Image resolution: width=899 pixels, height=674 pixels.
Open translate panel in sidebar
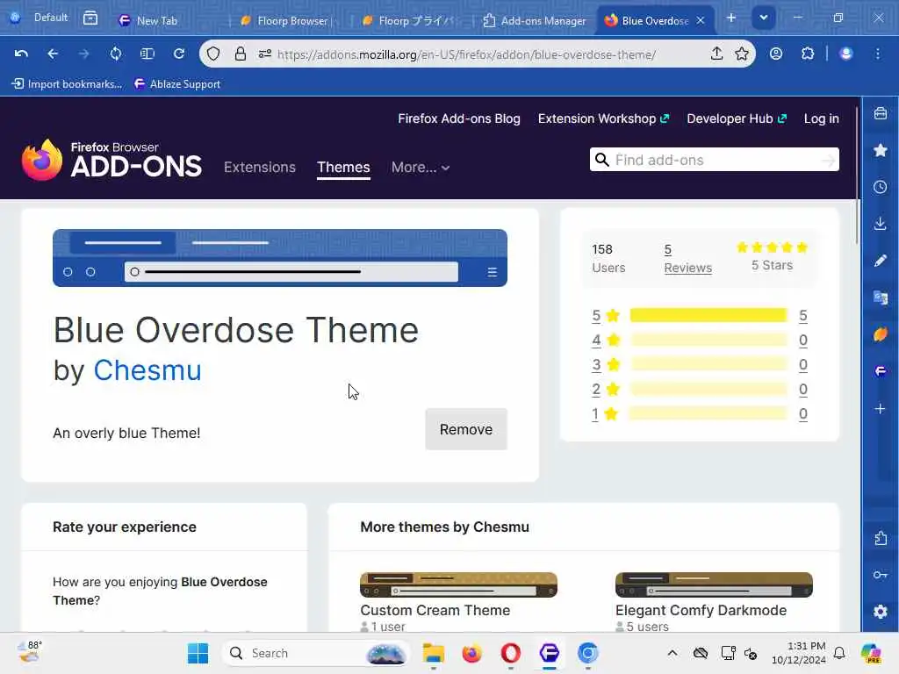[x=881, y=298]
